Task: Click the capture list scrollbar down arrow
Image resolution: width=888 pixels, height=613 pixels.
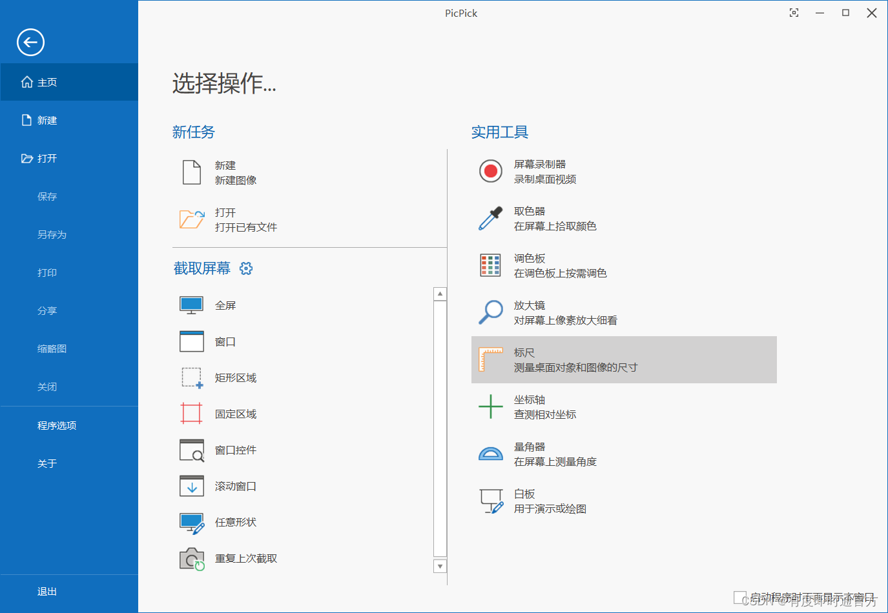Action: click(x=440, y=567)
